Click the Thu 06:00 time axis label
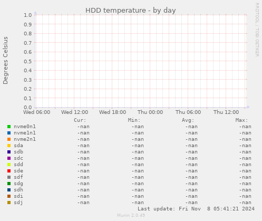Viewport: 262px width, 221px height. coord(188,112)
